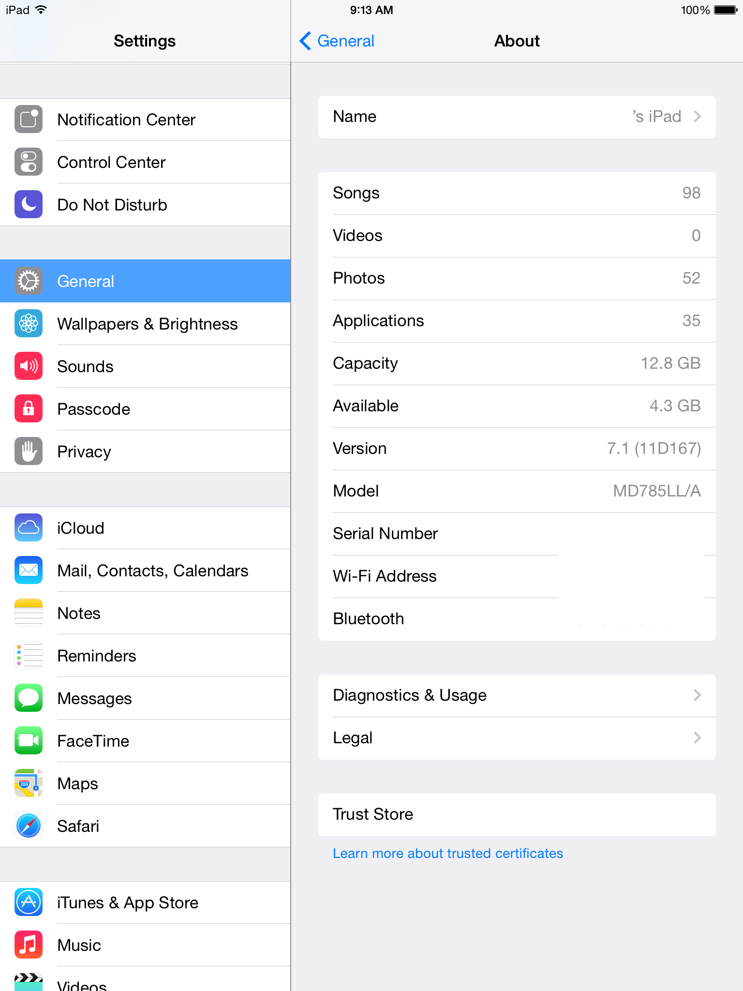Tap the Trust Store row
The height and width of the screenshot is (991, 743).
click(x=517, y=814)
